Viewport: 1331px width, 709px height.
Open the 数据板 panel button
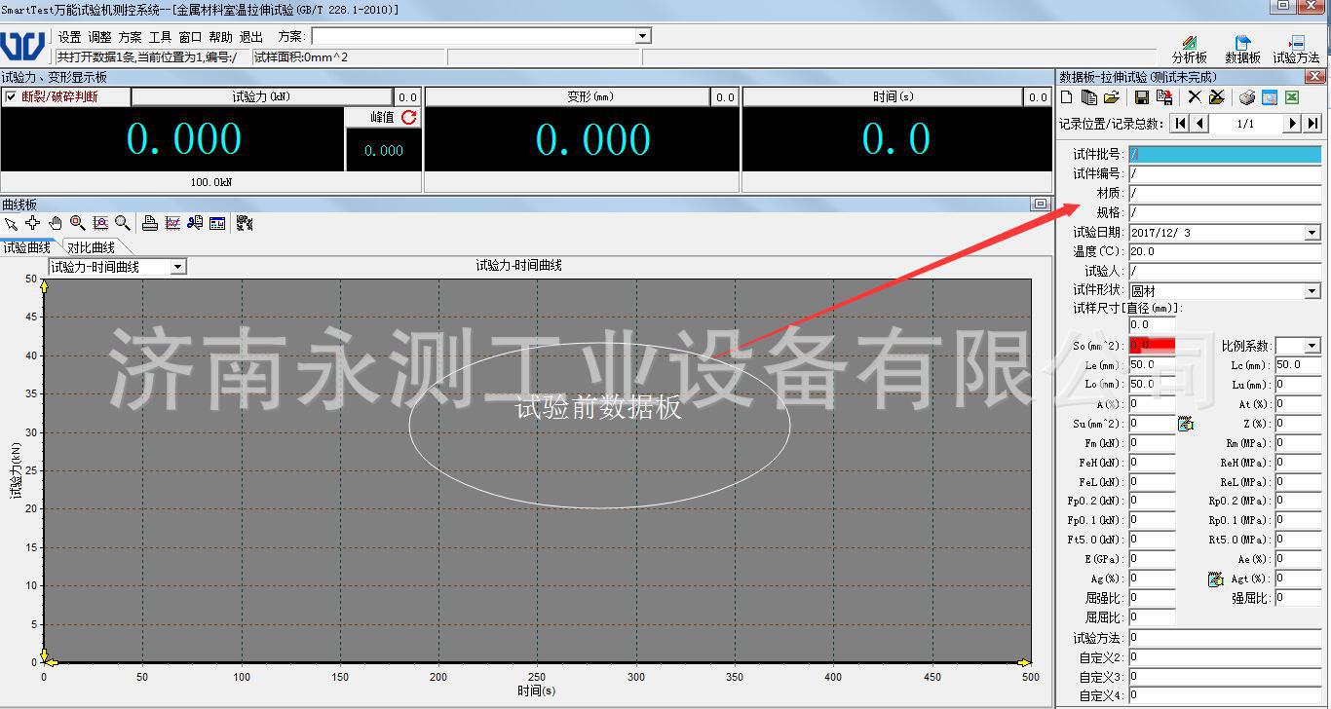(x=1242, y=50)
